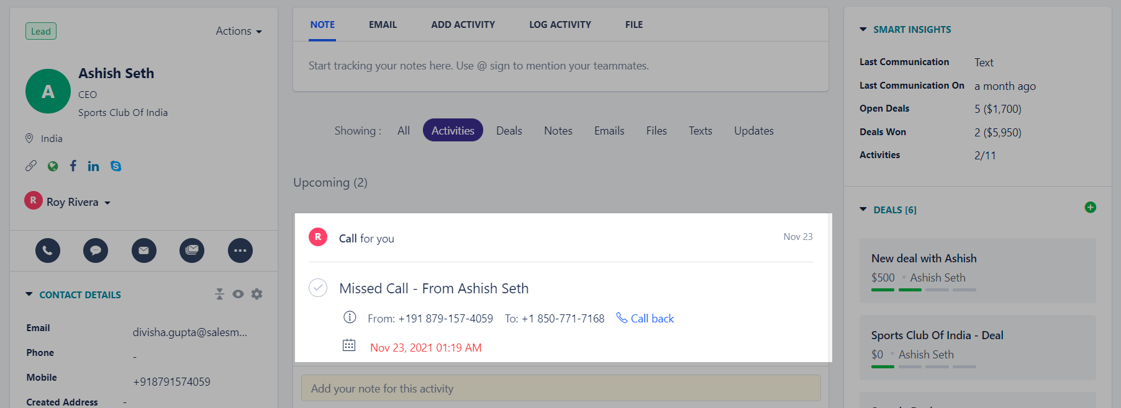This screenshot has width=1121, height=408.
Task: Click the Add your note input field
Action: (x=561, y=388)
